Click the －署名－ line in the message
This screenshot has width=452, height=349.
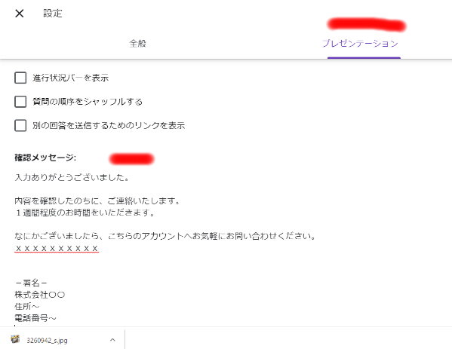click(31, 283)
